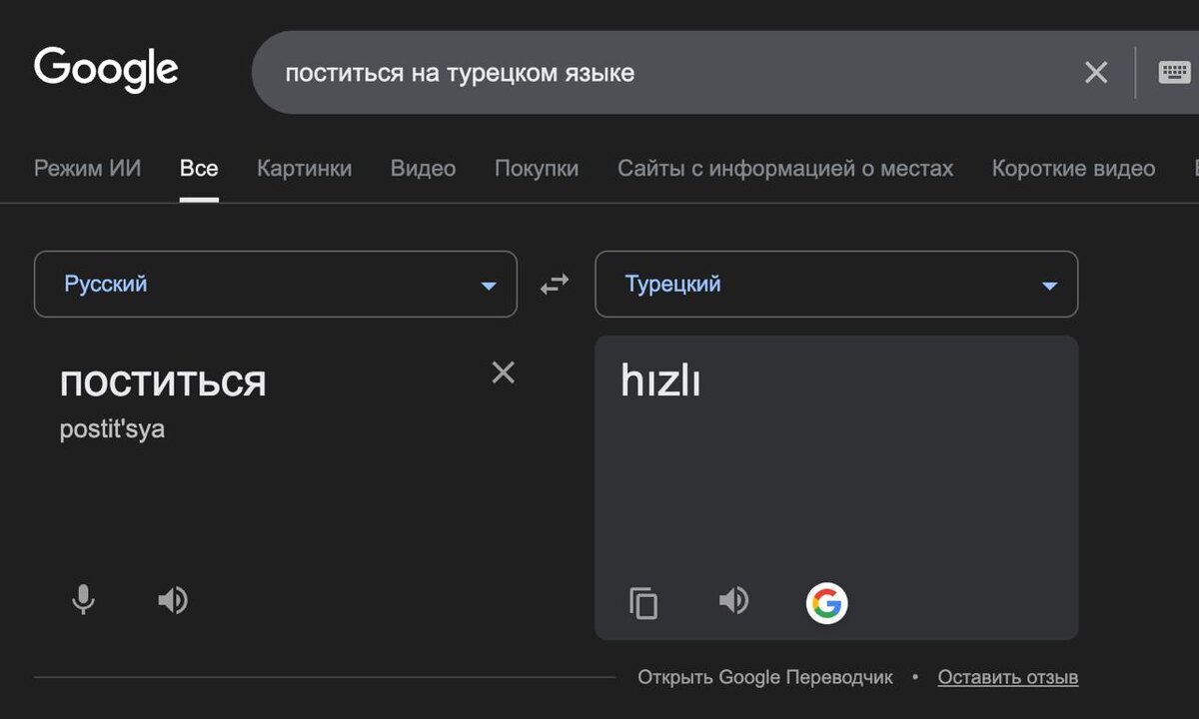Swap the source and target languages

pos(555,285)
